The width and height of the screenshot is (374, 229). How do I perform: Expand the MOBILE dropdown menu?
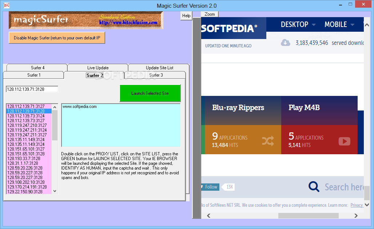[339, 24]
